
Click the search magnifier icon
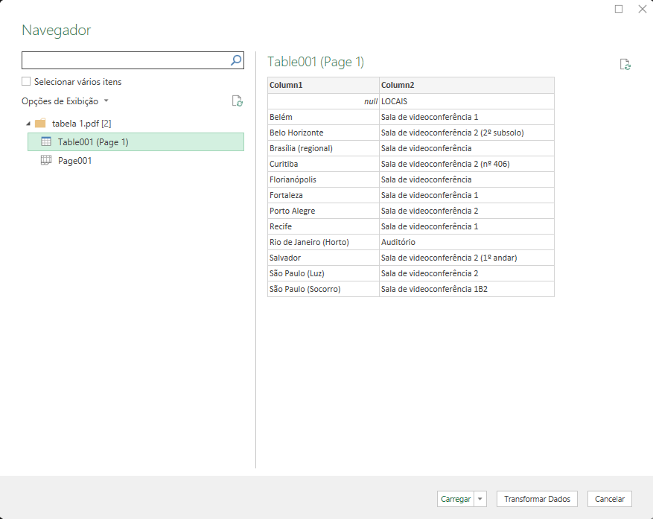coord(236,60)
